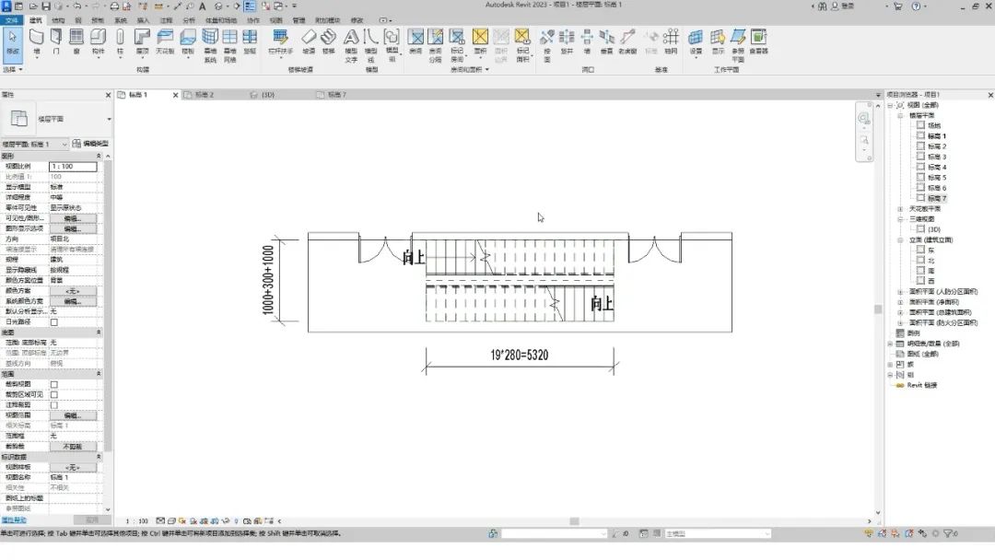995x560 pixels.
Task: Select the Shaft (竖井) opening tool
Action: click(x=567, y=41)
